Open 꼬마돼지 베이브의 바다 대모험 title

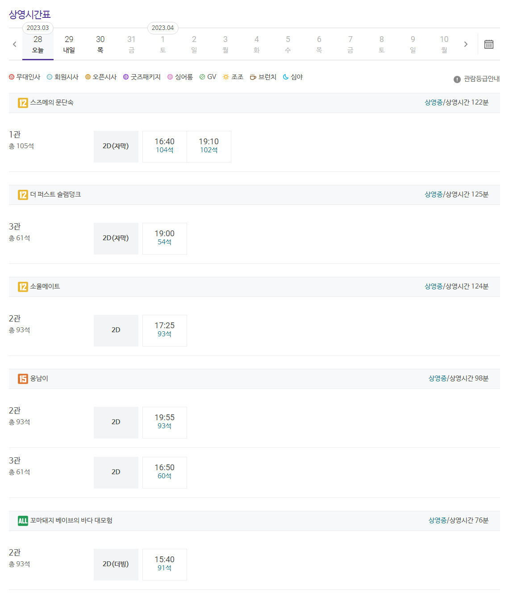tap(71, 520)
